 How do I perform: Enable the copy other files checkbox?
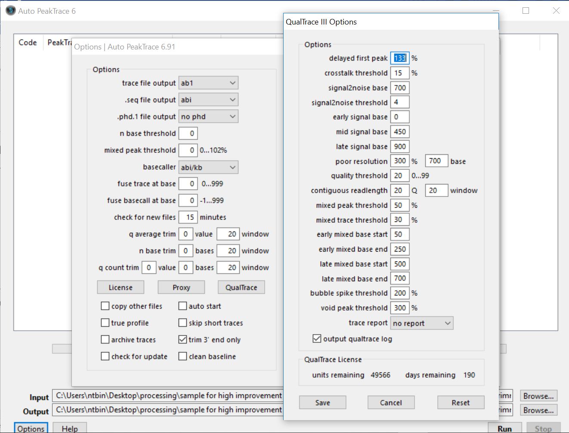pyautogui.click(x=105, y=306)
